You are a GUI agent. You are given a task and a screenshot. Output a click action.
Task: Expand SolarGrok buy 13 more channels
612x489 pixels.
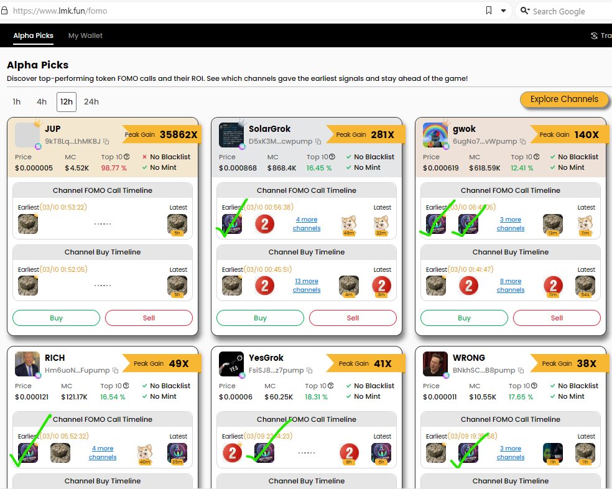pos(307,286)
